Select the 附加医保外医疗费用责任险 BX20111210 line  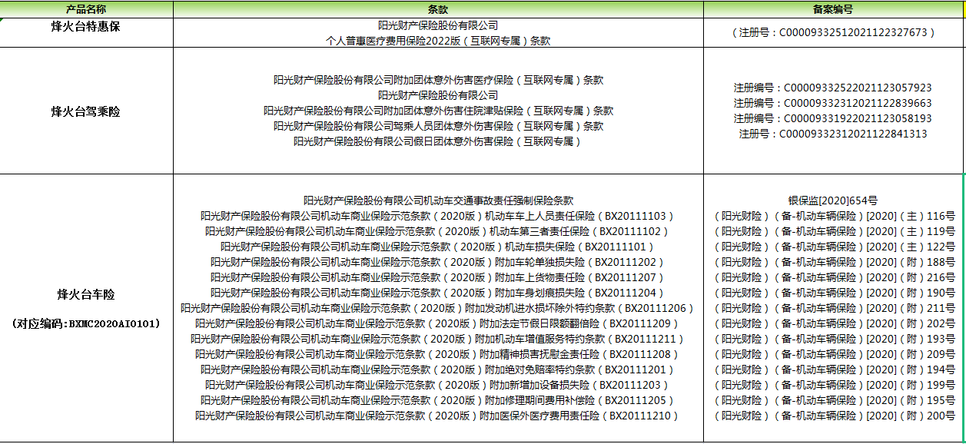coord(438,416)
